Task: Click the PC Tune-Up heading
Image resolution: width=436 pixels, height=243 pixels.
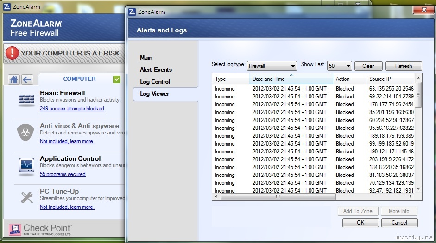Action: [x=59, y=191]
